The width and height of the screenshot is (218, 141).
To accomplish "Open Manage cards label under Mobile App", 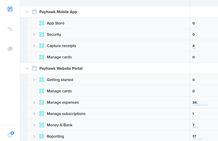I will coord(59,57).
